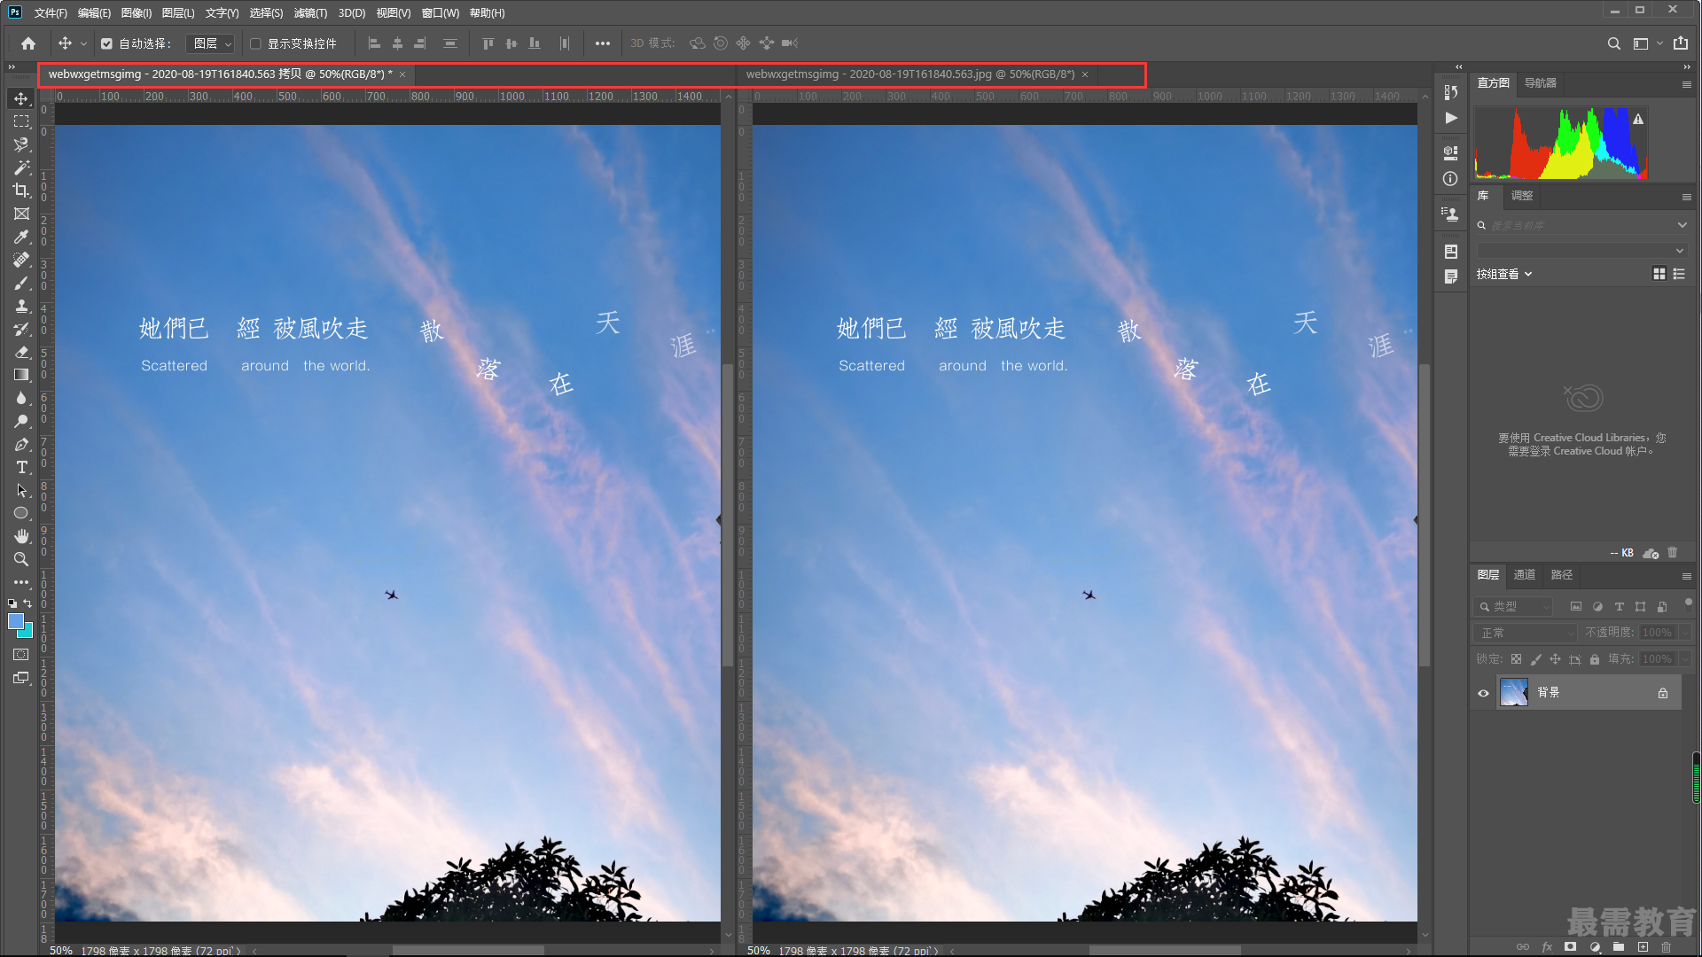Toggle lock image pixels brush icon
Viewport: 1702px width, 957px height.
(1535, 659)
